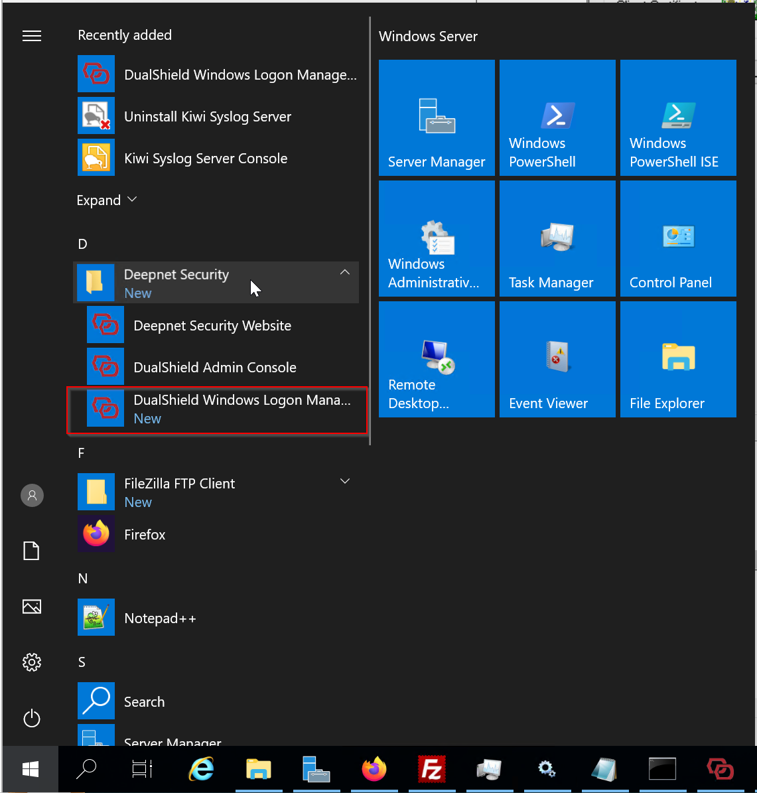The image size is (757, 793).
Task: Expand the FileZilla FTP Client folder
Action: click(344, 481)
